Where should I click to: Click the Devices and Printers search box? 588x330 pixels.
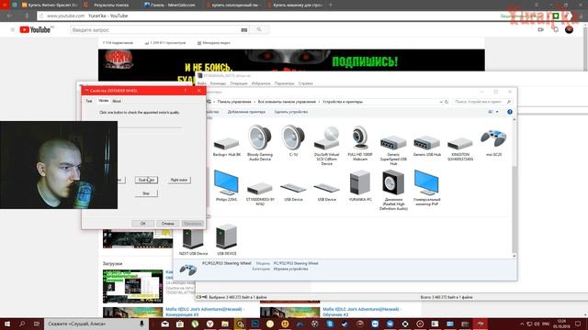[x=481, y=102]
